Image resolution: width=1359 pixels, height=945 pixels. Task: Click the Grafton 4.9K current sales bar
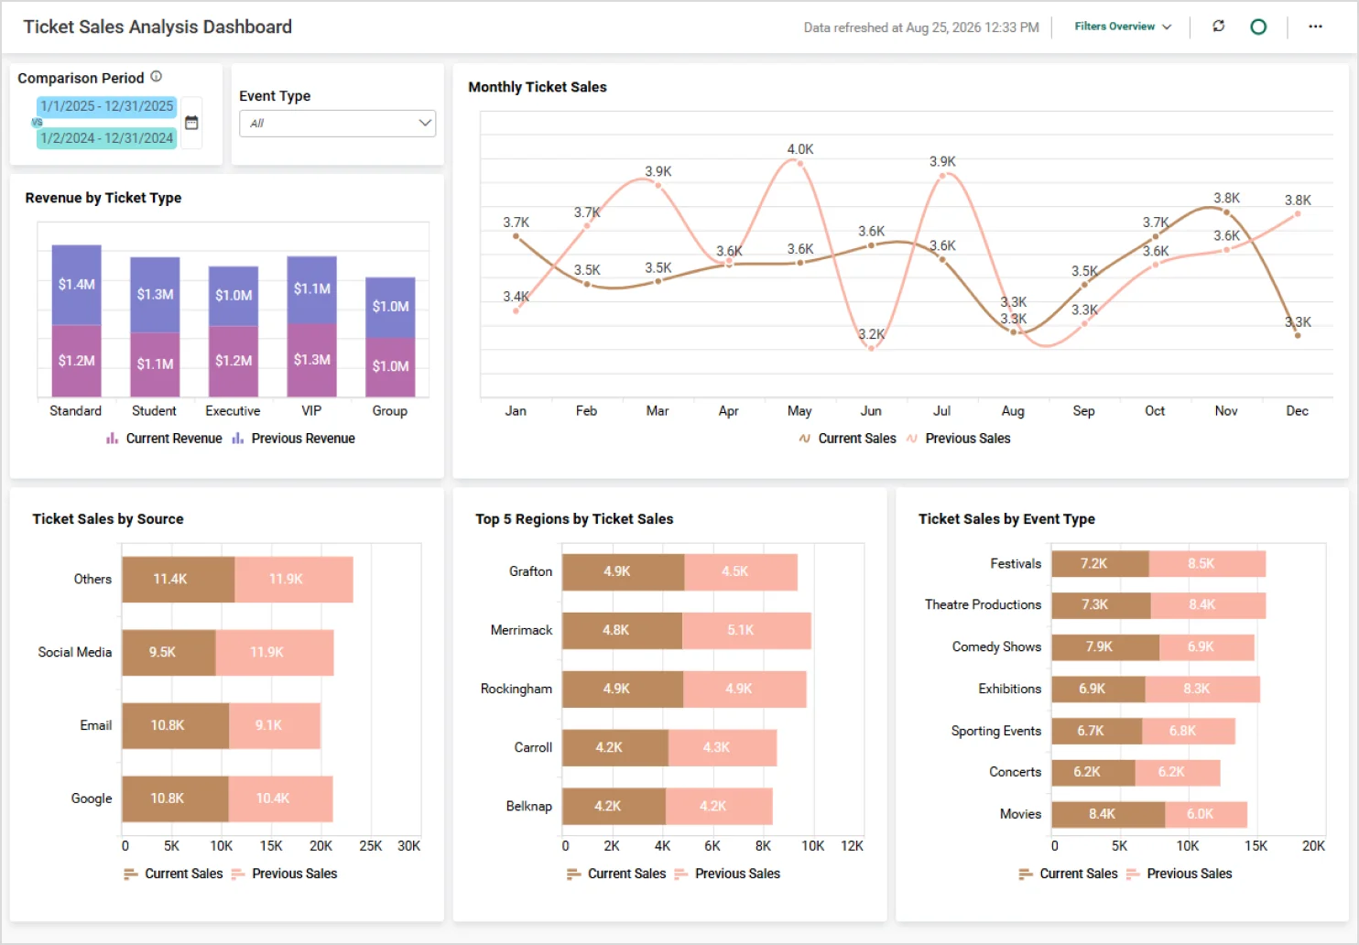(x=624, y=572)
